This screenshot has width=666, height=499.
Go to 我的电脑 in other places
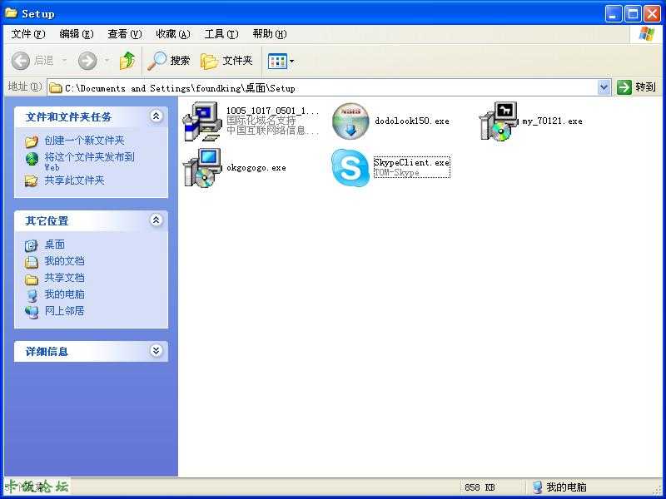65,294
